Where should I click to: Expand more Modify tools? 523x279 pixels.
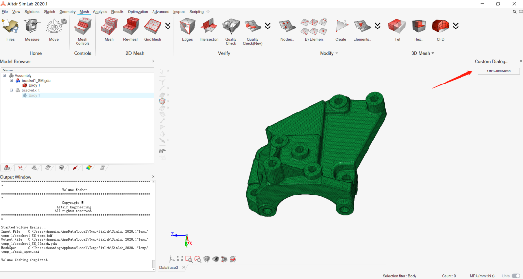(377, 26)
